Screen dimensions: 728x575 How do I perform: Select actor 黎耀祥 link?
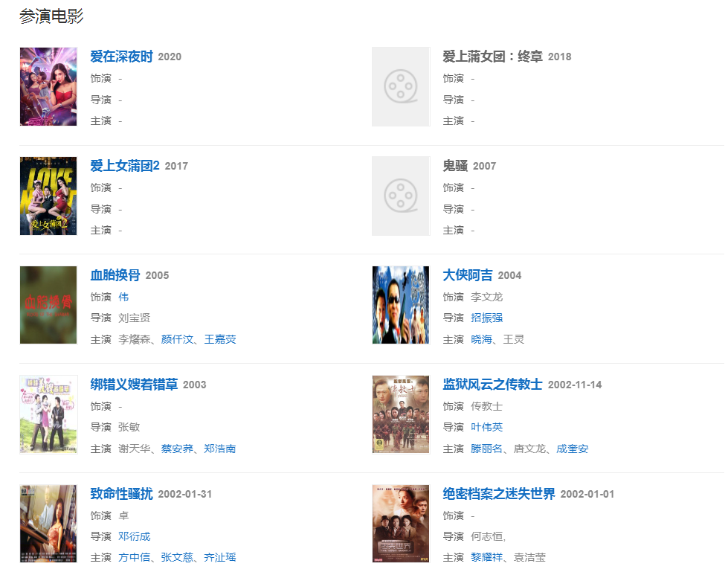tap(486, 557)
